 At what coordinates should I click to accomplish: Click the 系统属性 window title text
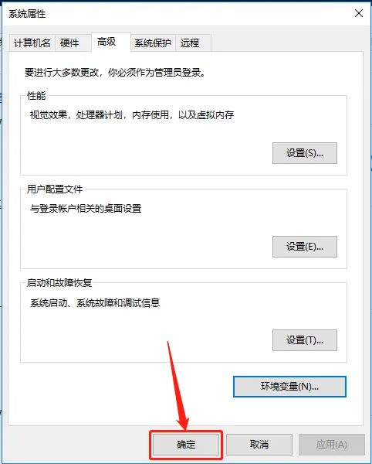coord(27,14)
